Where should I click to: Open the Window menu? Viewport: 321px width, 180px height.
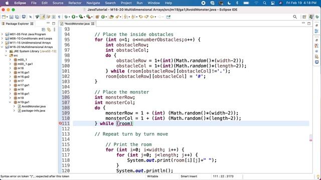click(x=154, y=3)
